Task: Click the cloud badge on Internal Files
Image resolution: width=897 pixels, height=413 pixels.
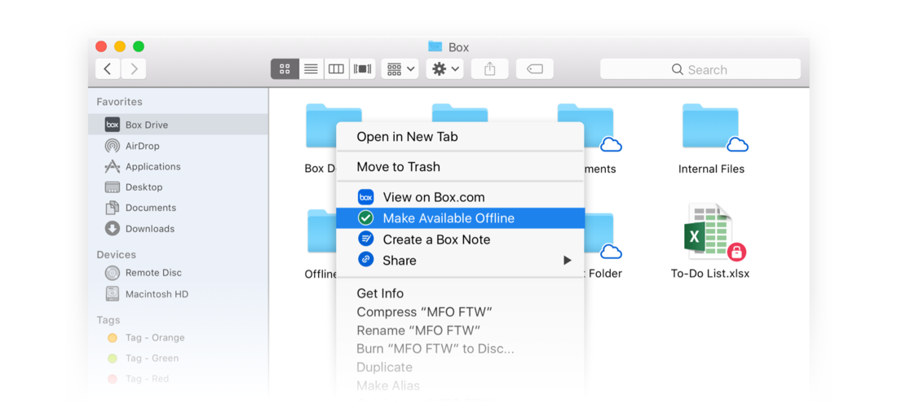Action: [x=737, y=145]
